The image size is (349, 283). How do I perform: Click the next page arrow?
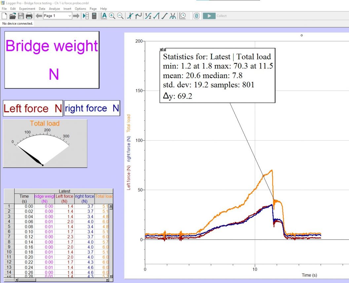(76, 16)
